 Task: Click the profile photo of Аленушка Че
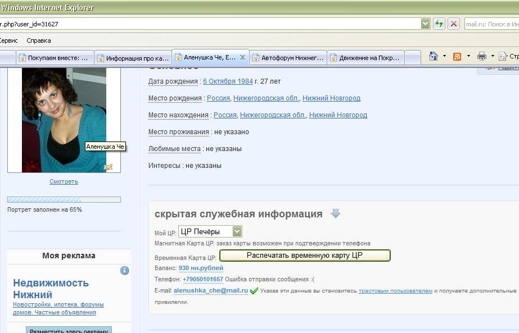[64, 120]
